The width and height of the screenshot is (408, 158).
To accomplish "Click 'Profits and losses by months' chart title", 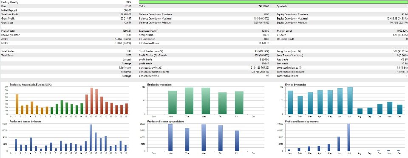I will coord(302,122).
